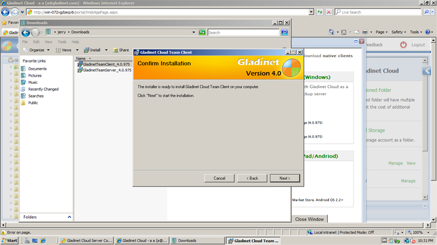
Task: Click Install in Downloads toolbar
Action: 92,50
